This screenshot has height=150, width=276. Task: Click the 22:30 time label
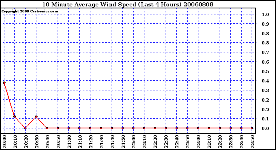pos(166,142)
